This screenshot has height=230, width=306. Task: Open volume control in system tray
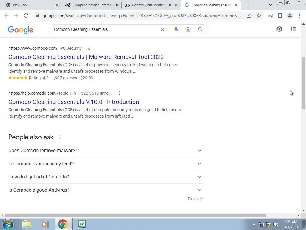click(276, 224)
